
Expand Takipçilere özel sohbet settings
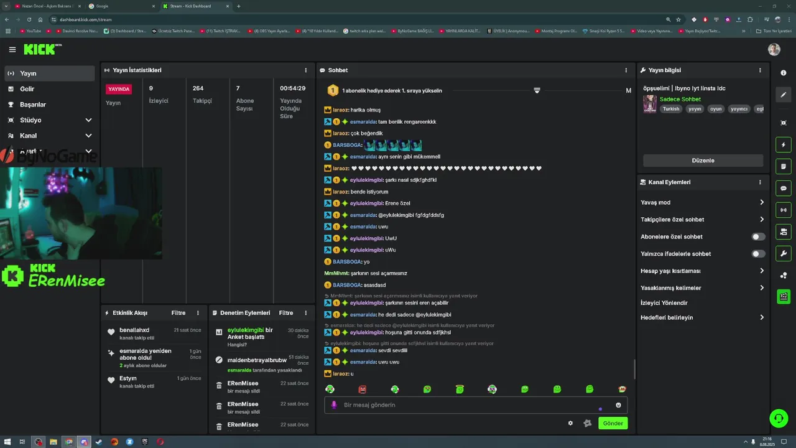(702, 220)
